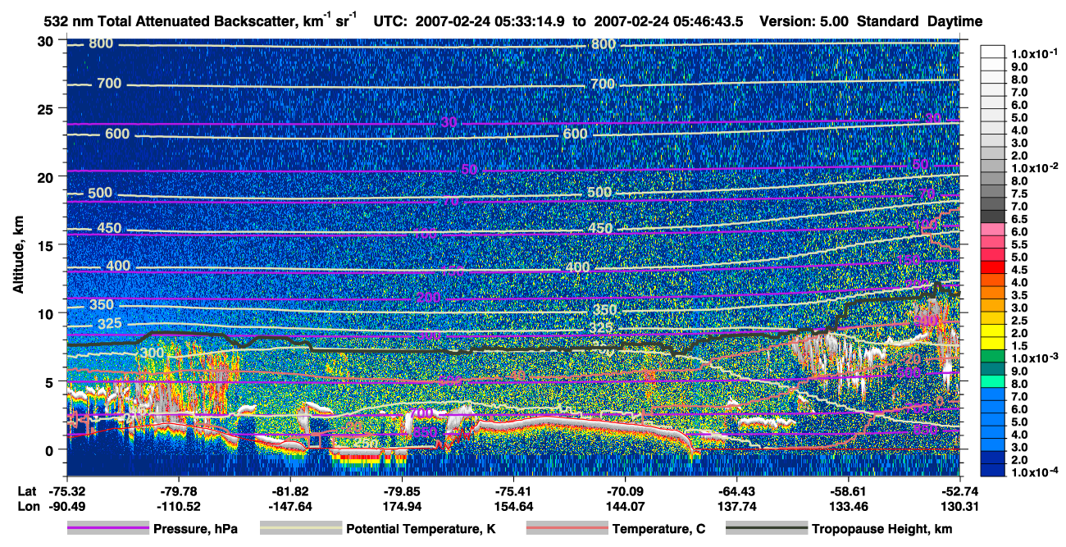The image size is (1066, 547).
Task: Click the latitude value -75.32
Action: (66, 492)
